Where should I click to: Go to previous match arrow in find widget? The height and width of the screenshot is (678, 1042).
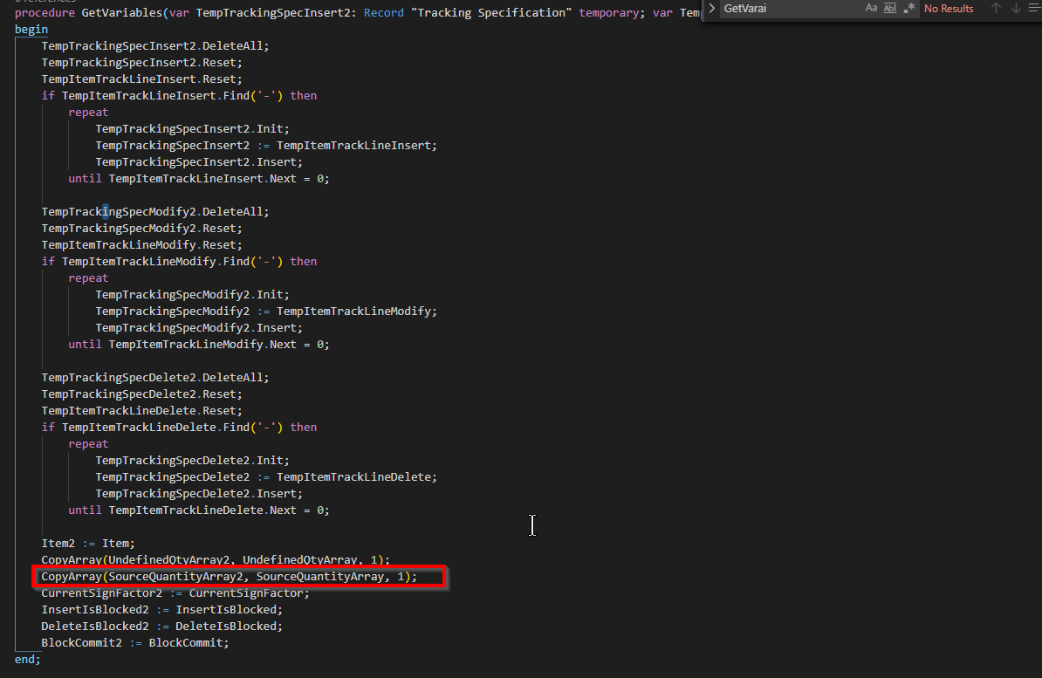pos(996,8)
